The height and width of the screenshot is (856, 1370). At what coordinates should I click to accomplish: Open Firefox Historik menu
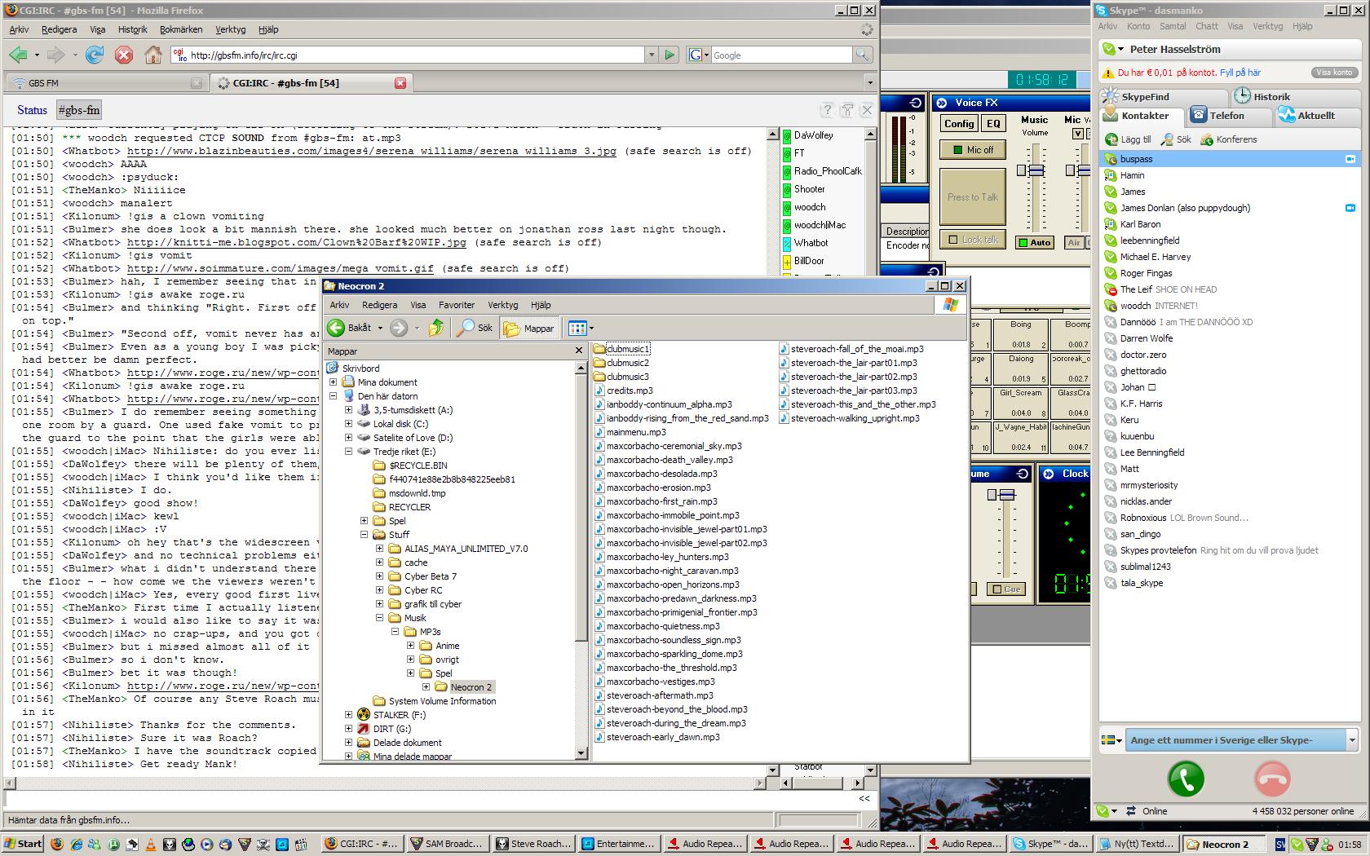pyautogui.click(x=132, y=29)
